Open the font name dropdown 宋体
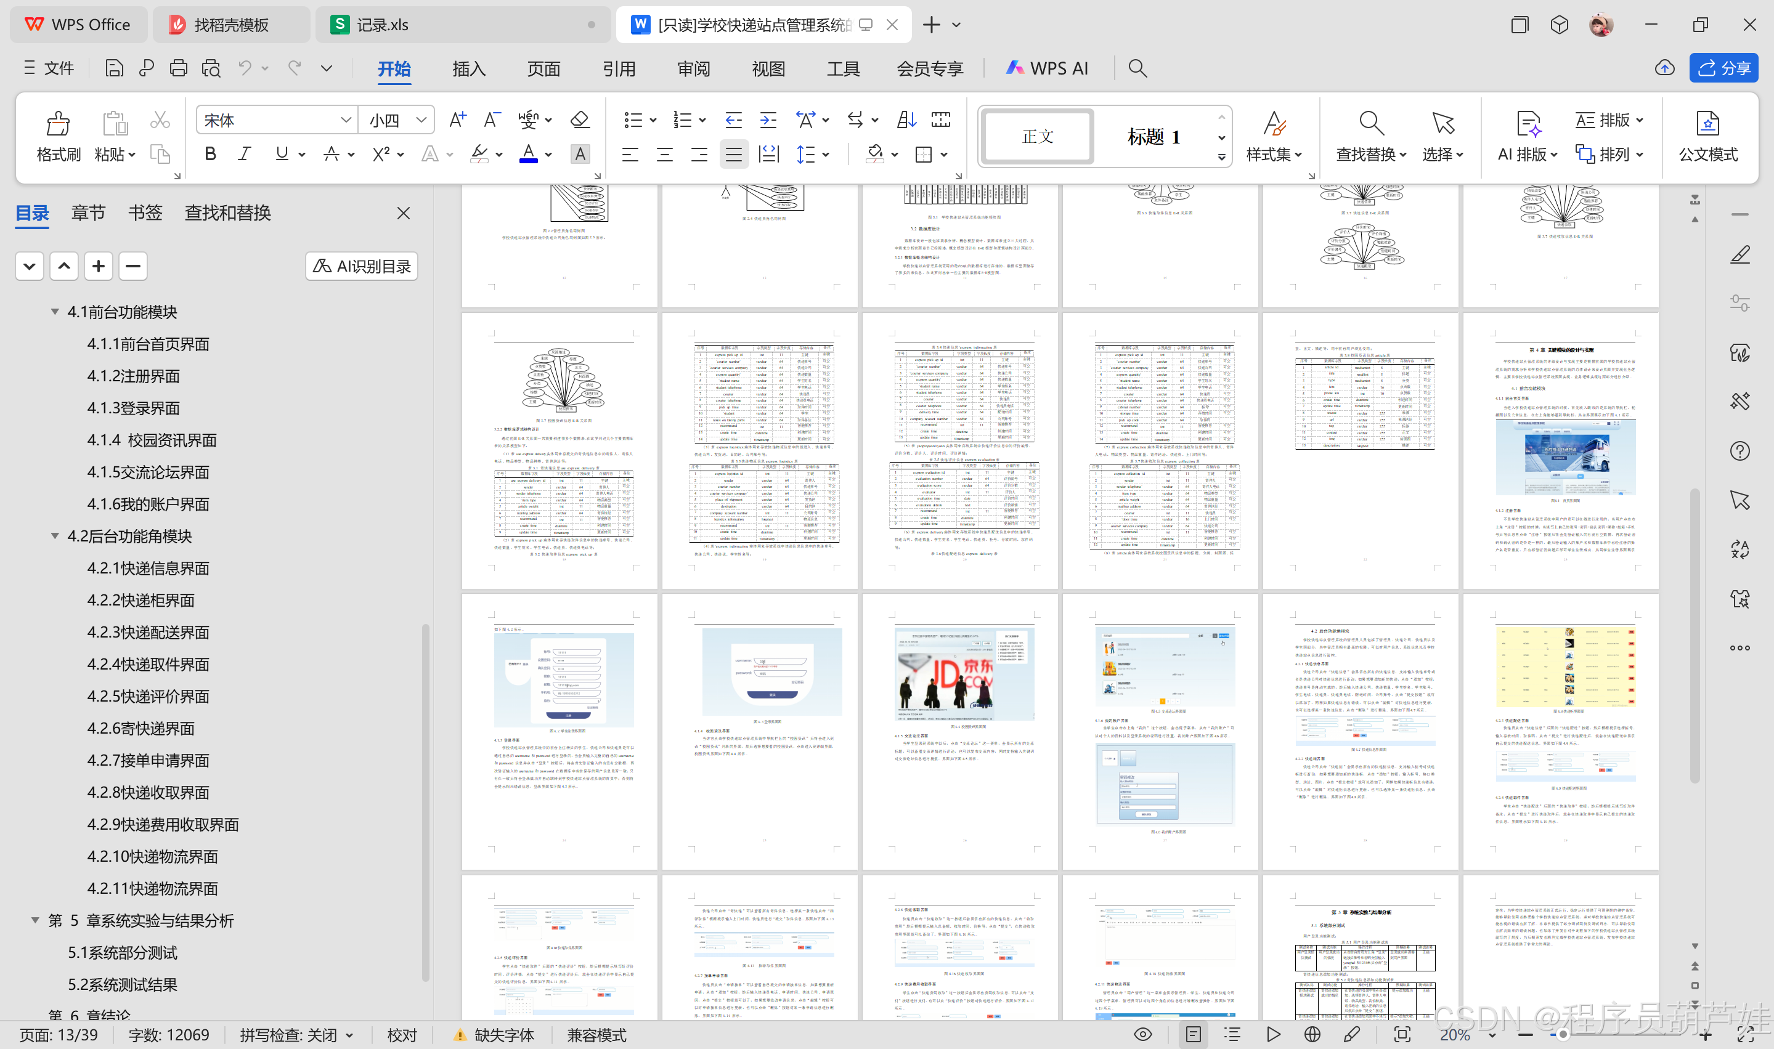This screenshot has width=1774, height=1049. click(345, 120)
